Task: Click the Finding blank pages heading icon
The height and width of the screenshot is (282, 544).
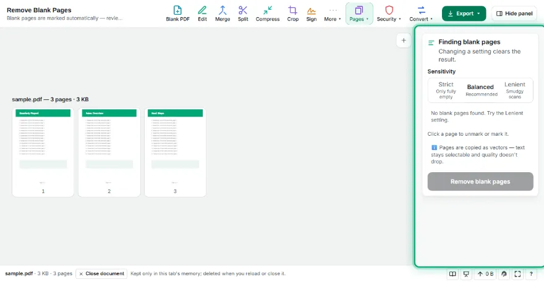Action: pos(431,43)
